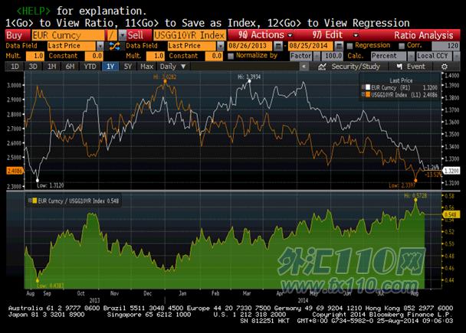Click the Sell-side Constant 0.0 field

[213, 56]
